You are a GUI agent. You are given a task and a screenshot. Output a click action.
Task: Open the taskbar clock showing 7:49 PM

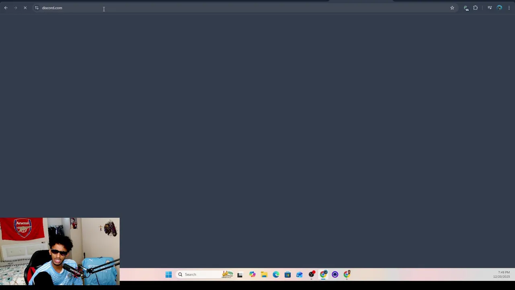pos(501,275)
